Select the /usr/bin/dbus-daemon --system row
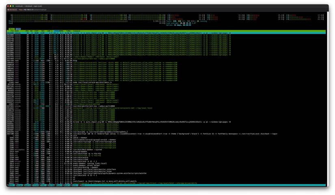 166,150
